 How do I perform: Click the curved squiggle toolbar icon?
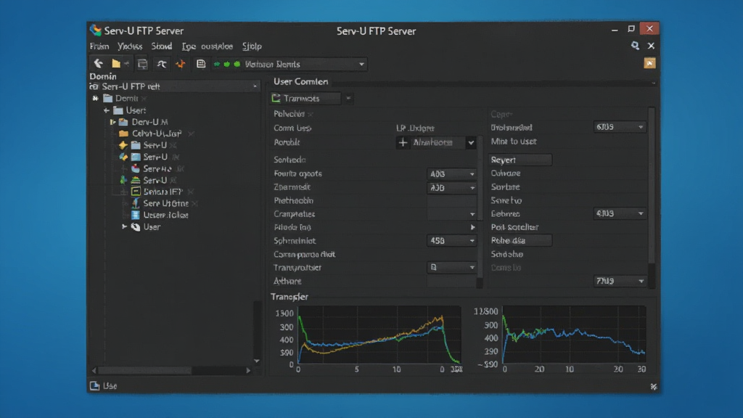click(x=162, y=64)
